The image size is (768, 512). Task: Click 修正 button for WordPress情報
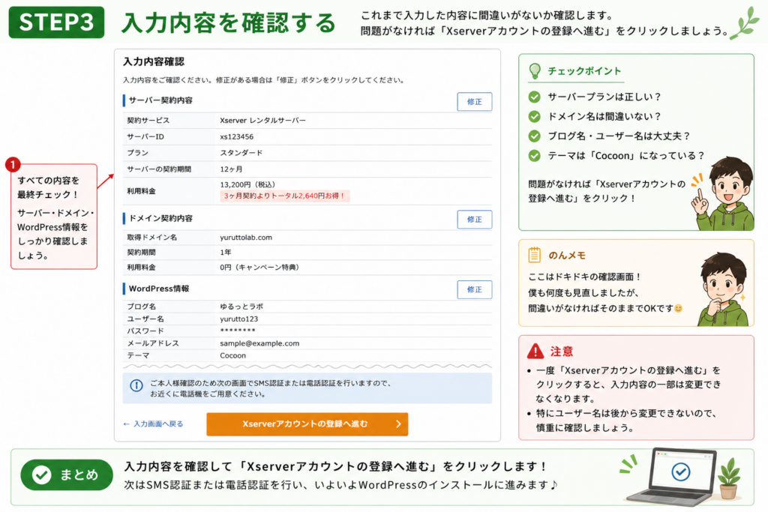click(x=474, y=289)
